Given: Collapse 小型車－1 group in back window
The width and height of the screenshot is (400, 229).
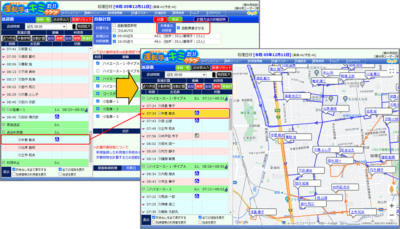Looking at the screenshot, I should (3, 109).
